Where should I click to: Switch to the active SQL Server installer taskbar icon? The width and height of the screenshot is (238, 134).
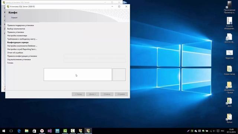[88, 131]
